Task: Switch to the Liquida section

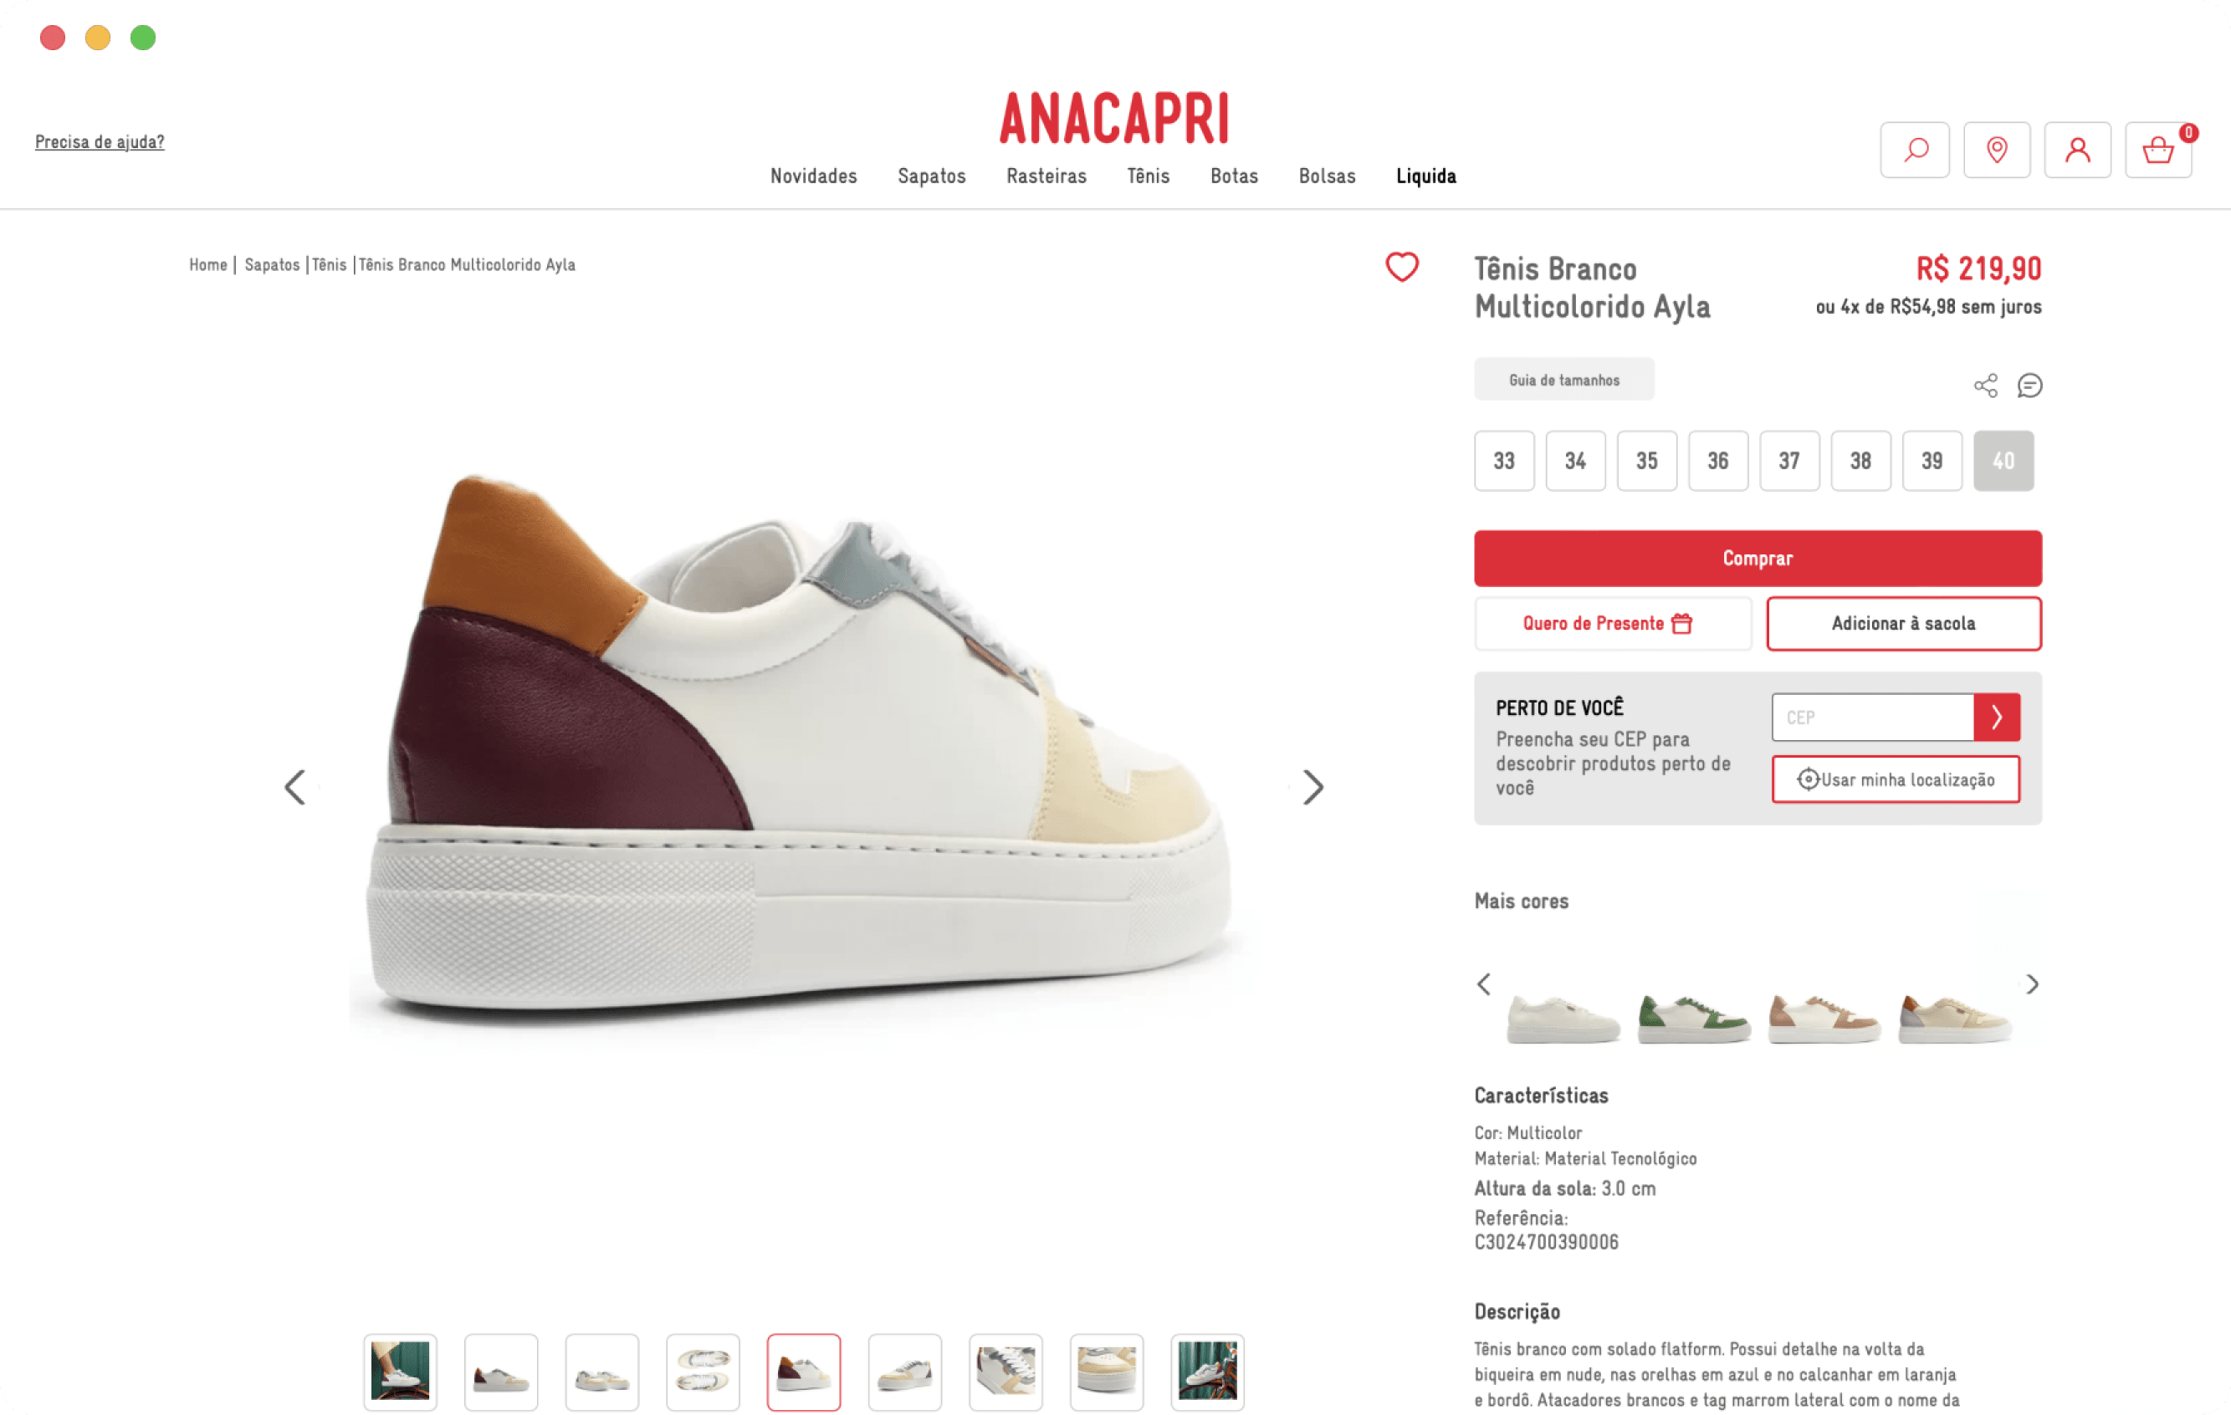Action: (x=1425, y=176)
